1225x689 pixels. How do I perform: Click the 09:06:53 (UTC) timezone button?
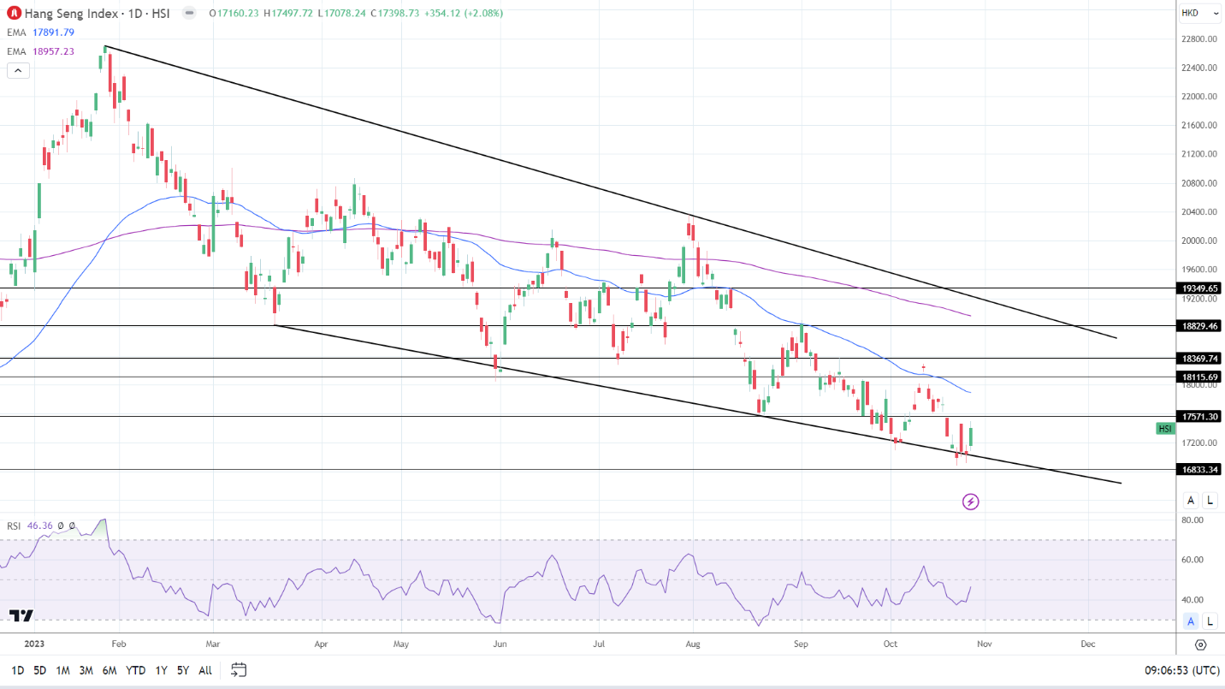tap(1181, 670)
